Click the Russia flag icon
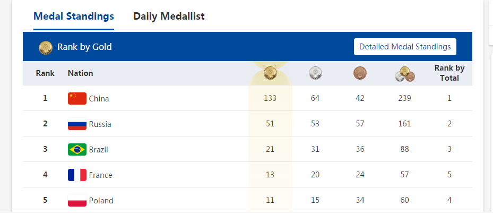The width and height of the screenshot is (493, 214). (x=77, y=124)
